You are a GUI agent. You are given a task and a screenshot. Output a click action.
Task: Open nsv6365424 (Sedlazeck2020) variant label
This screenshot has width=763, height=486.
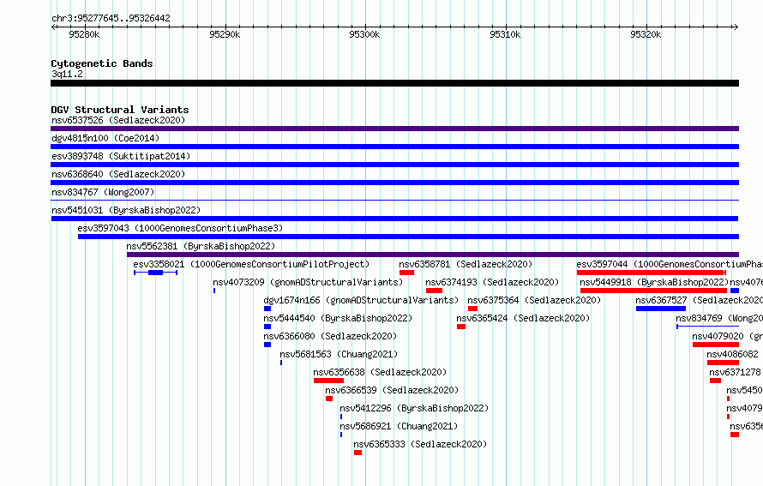[523, 318]
